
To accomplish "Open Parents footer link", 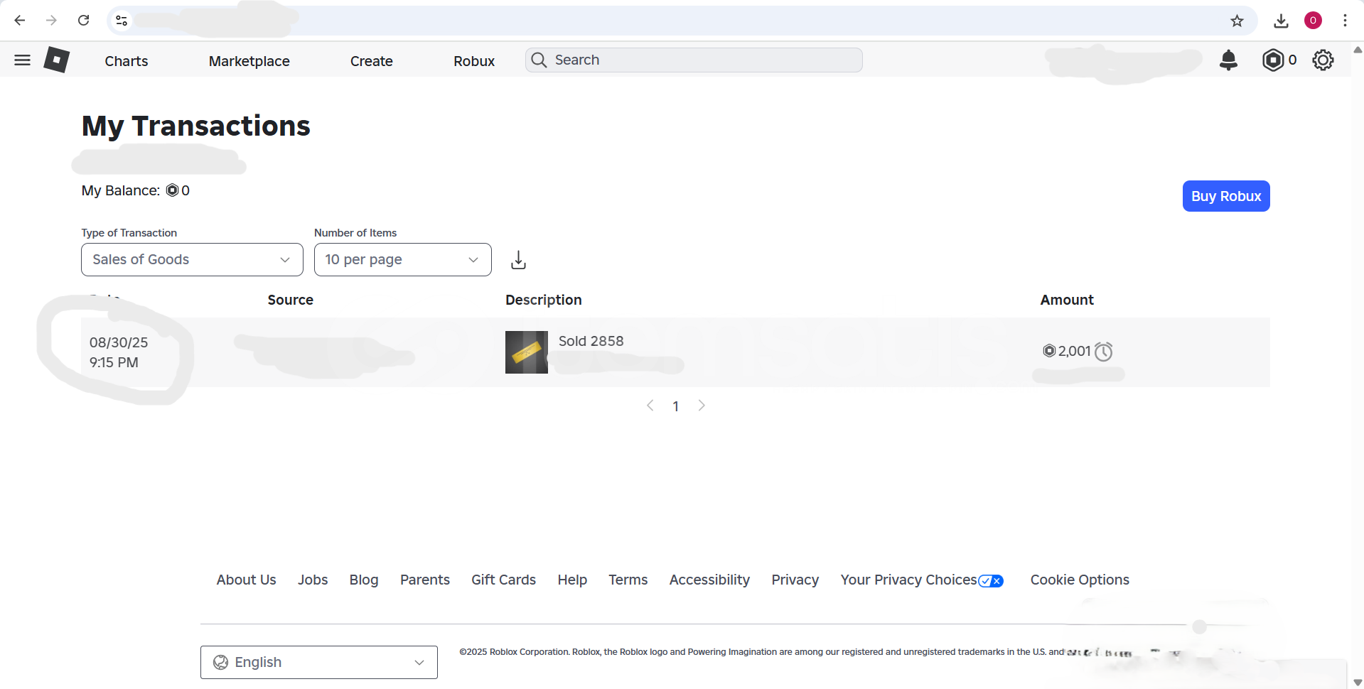I will point(425,580).
